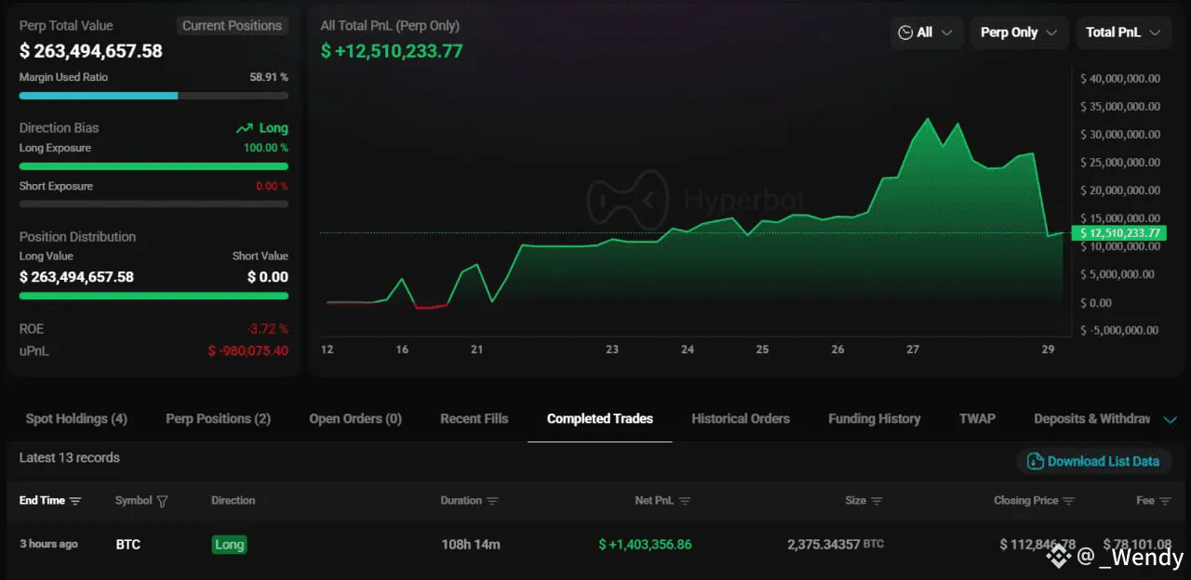Viewport: 1191px width, 580px height.
Task: Click the Symbol filter funnel icon
Action: pyautogui.click(x=163, y=501)
